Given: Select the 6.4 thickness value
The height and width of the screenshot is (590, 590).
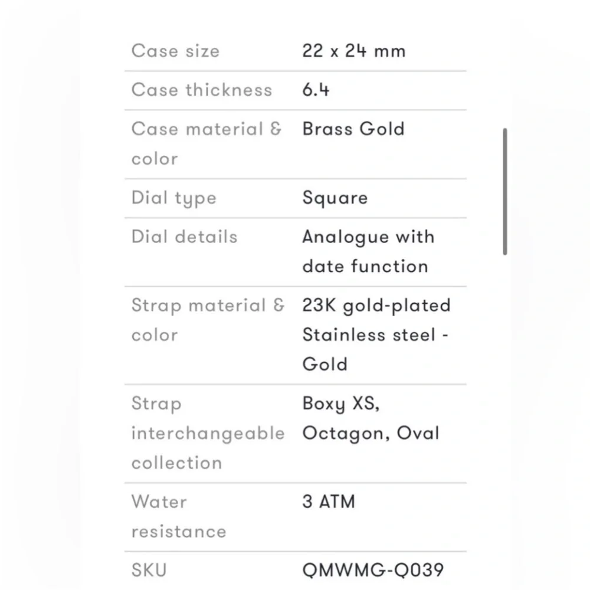Looking at the screenshot, I should (316, 90).
